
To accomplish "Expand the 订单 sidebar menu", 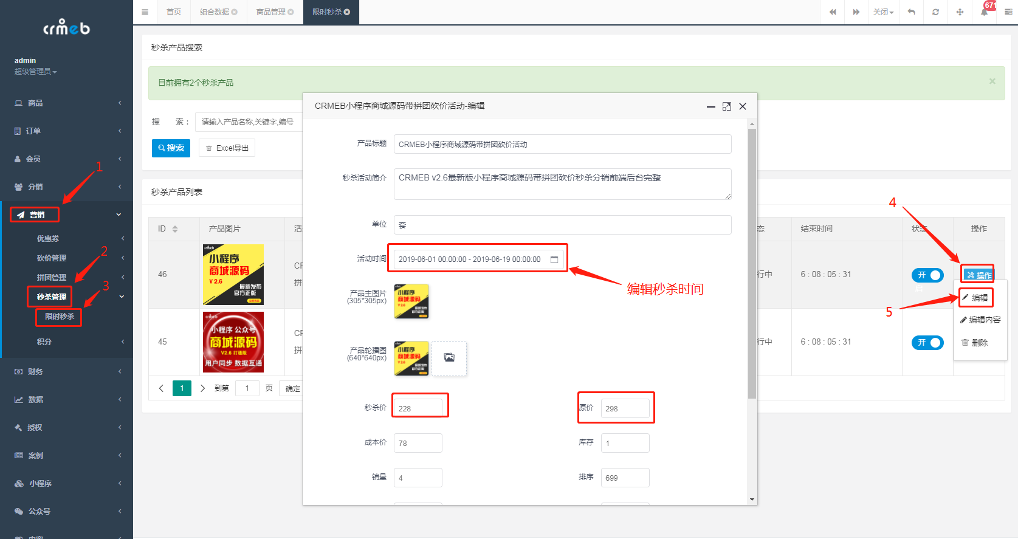I will point(66,131).
